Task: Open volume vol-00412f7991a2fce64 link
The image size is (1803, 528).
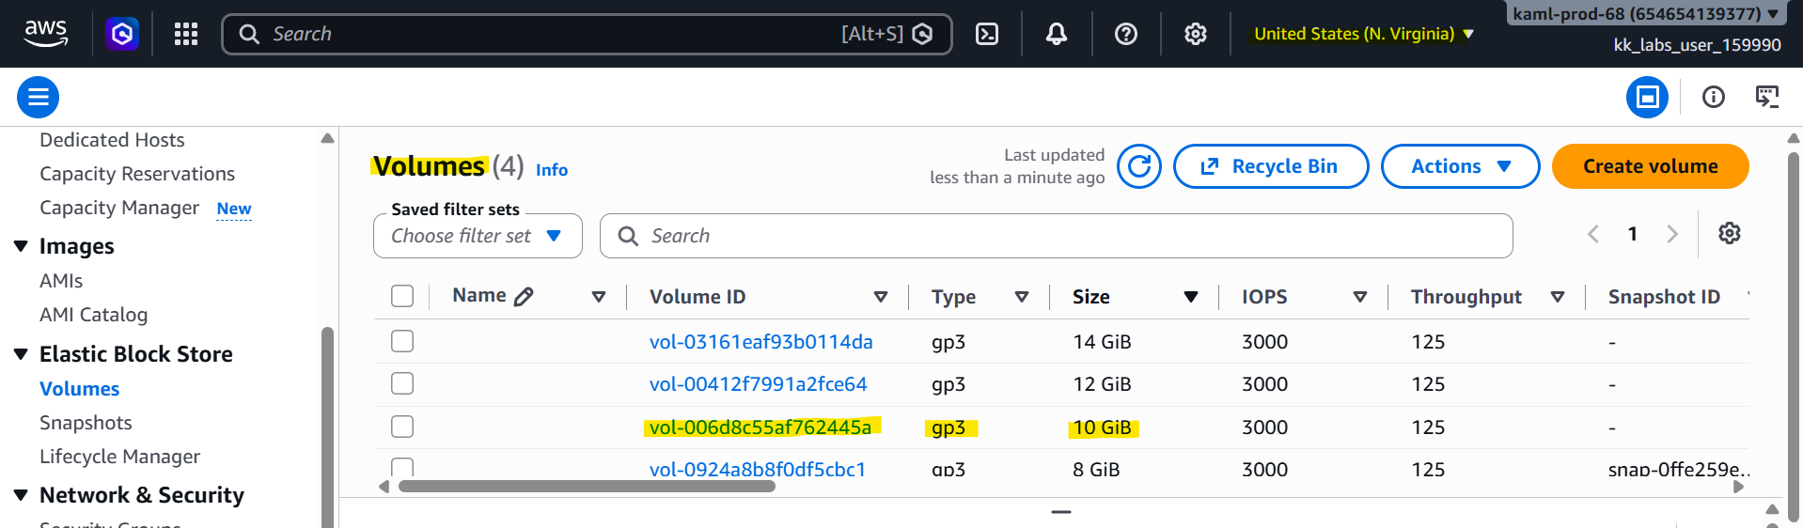Action: pos(759,384)
